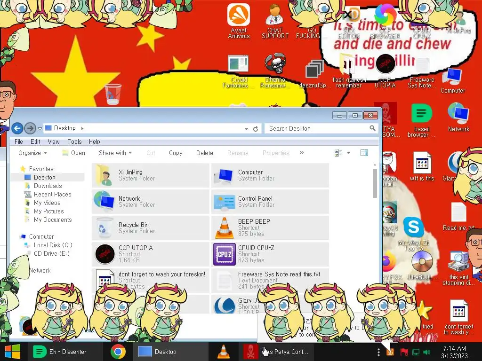Open Cryakl Fantomas desktop icon

coord(238,71)
